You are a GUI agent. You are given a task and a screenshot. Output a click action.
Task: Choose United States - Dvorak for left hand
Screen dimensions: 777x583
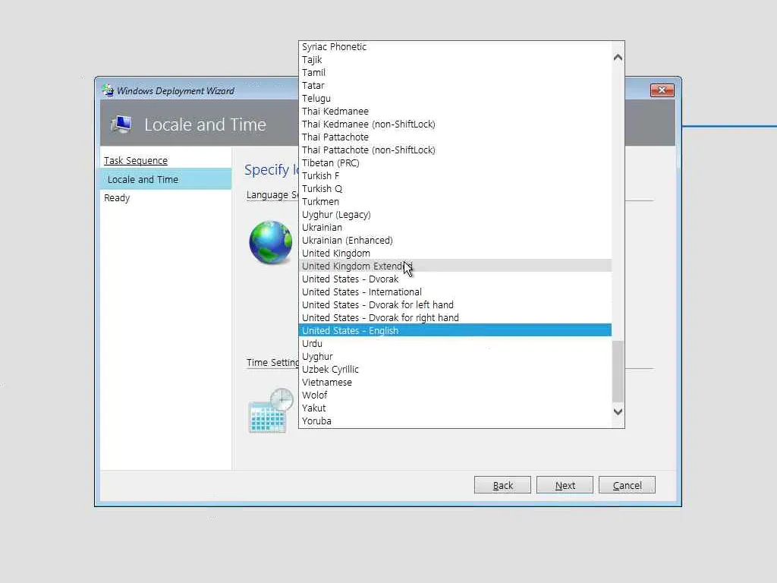coord(455,304)
